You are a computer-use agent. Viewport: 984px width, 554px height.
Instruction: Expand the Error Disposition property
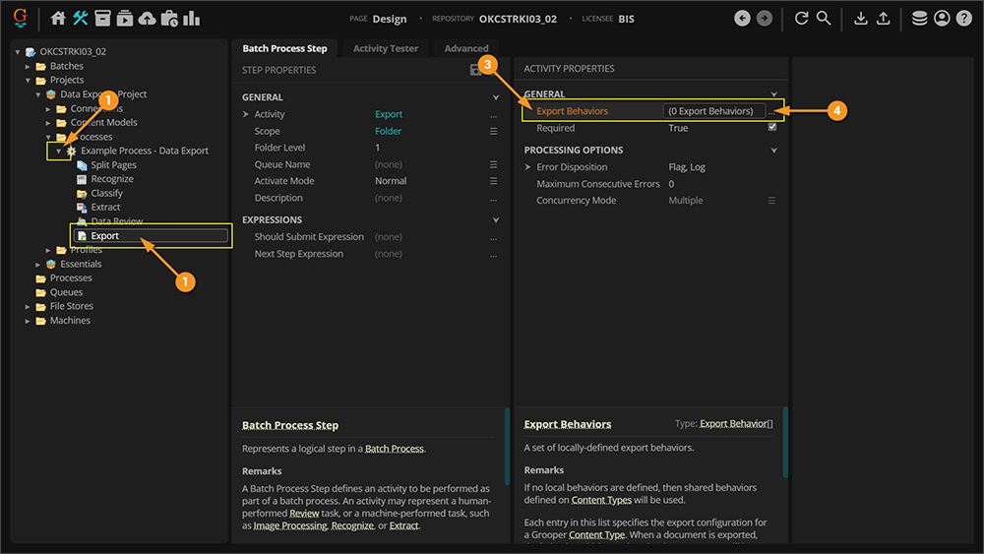tap(528, 167)
